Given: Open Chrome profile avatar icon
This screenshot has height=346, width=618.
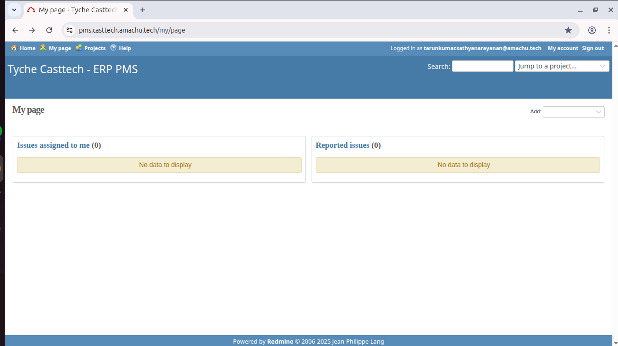Looking at the screenshot, I should (x=592, y=30).
